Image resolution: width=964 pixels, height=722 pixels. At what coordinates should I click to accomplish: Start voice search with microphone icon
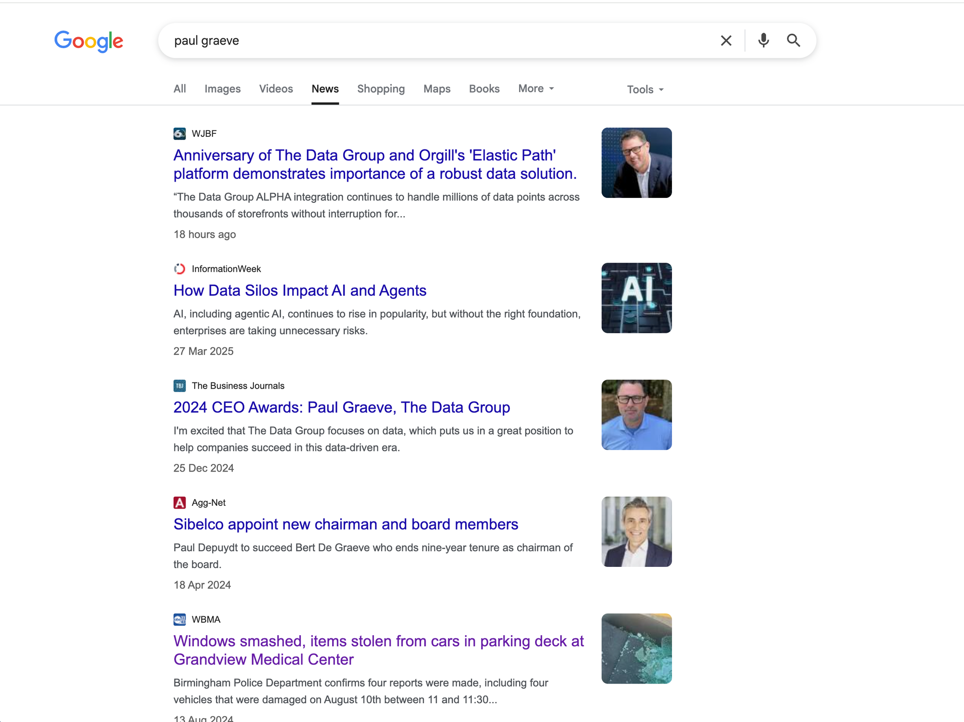763,40
